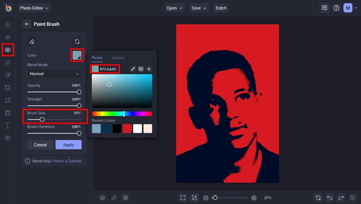Viewport: 361px width, 204px height.
Task: Adjust the Brush Size slider handle
Action: click(42, 120)
